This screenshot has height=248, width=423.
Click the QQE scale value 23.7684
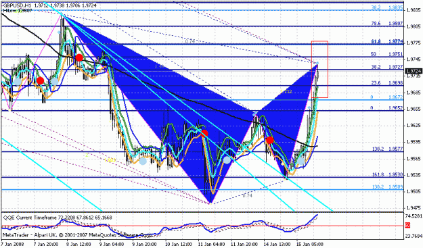pyautogui.click(x=414, y=237)
